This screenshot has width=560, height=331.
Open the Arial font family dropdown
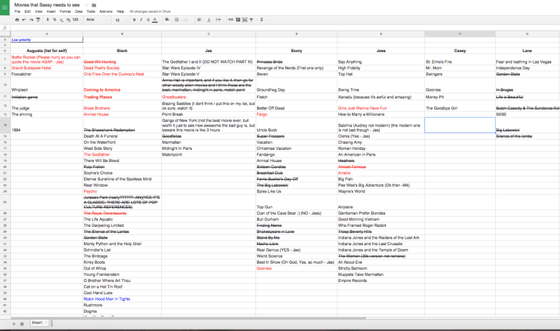pyautogui.click(x=95, y=20)
